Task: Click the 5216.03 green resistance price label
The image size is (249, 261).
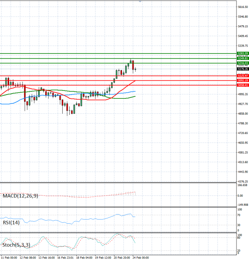Action: coord(243,63)
